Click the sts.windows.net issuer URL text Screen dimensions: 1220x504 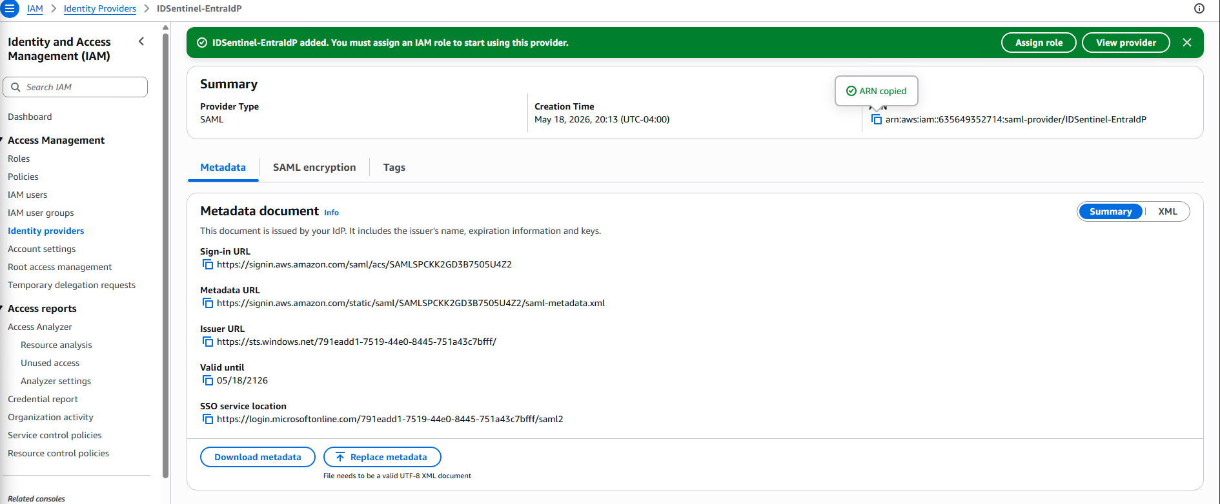356,342
